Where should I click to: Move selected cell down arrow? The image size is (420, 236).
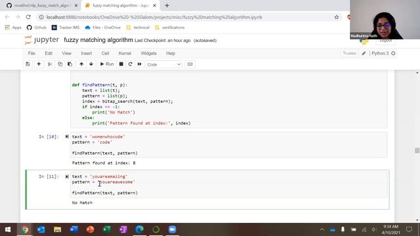coord(91,64)
